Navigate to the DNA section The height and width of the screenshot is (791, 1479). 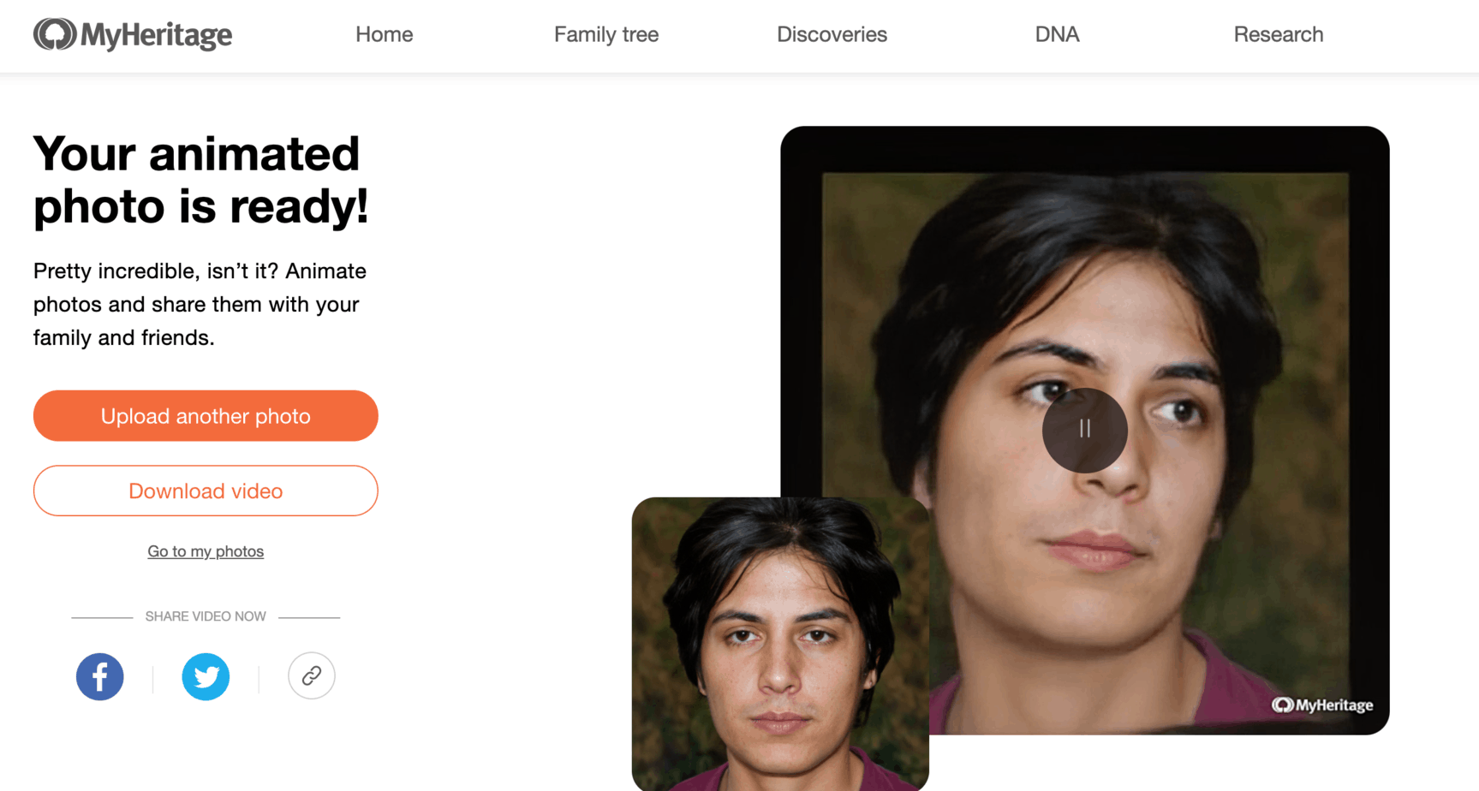coord(1057,35)
